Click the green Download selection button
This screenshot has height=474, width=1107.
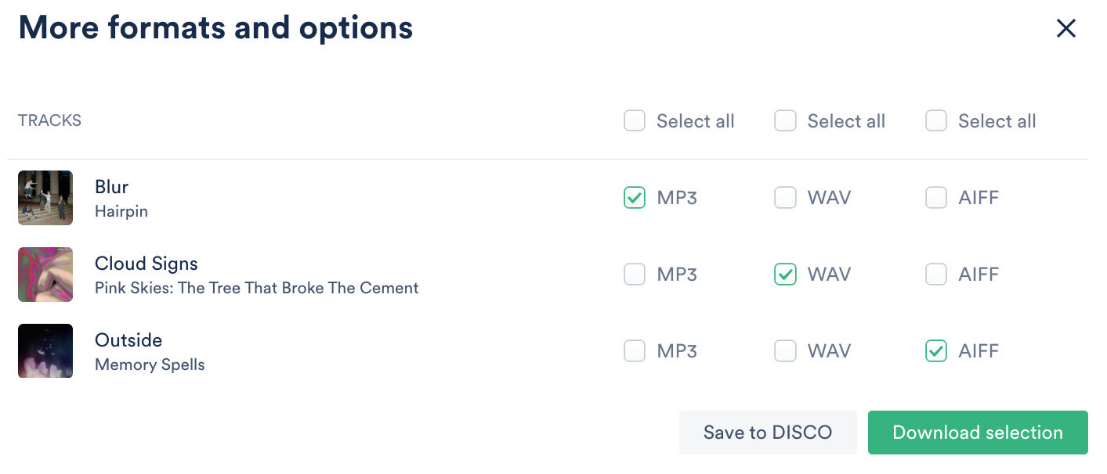[x=977, y=433]
